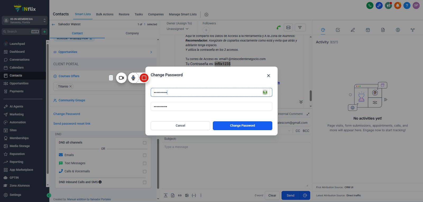This screenshot has width=423, height=202.
Task: Open the Unassigned owner dropdown
Action: [x=177, y=29]
